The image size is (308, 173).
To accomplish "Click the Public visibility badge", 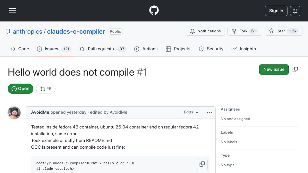I will tap(115, 31).
